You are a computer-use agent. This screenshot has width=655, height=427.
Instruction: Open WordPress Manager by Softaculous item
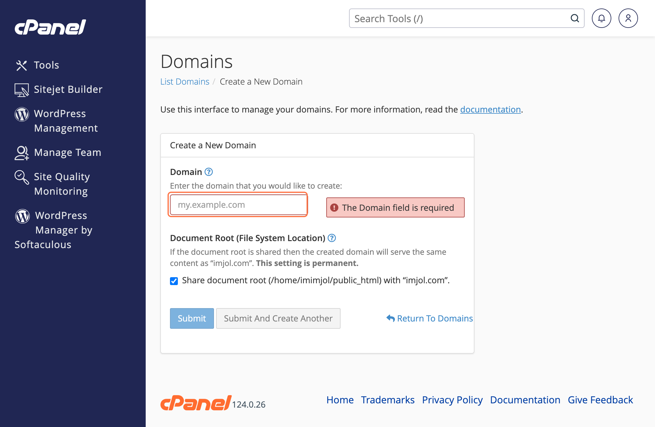[54, 230]
